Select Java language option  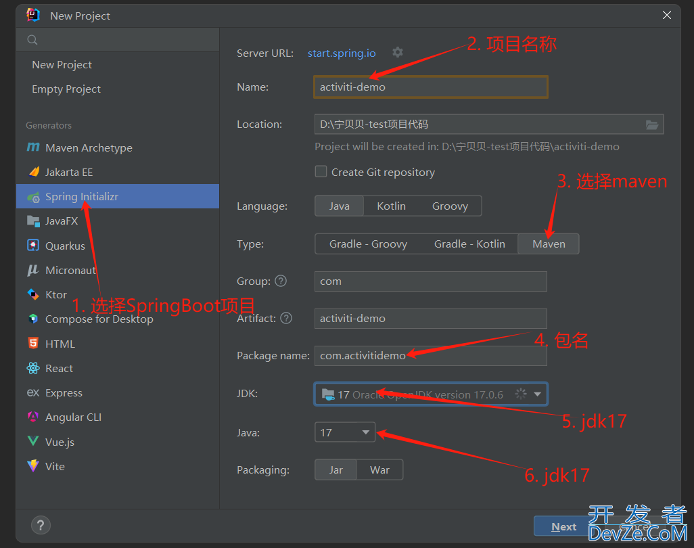click(x=339, y=206)
